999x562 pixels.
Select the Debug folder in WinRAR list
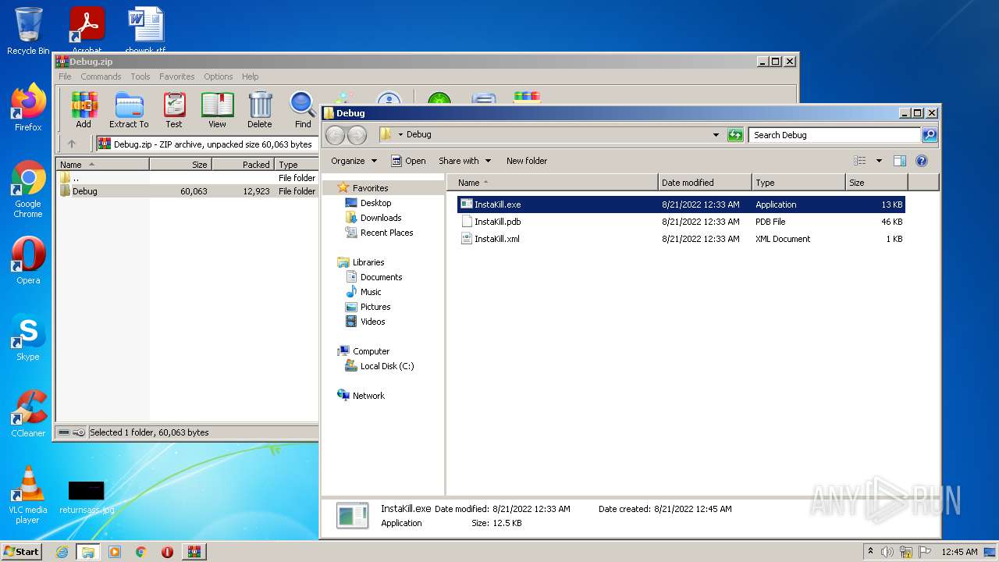(187, 191)
